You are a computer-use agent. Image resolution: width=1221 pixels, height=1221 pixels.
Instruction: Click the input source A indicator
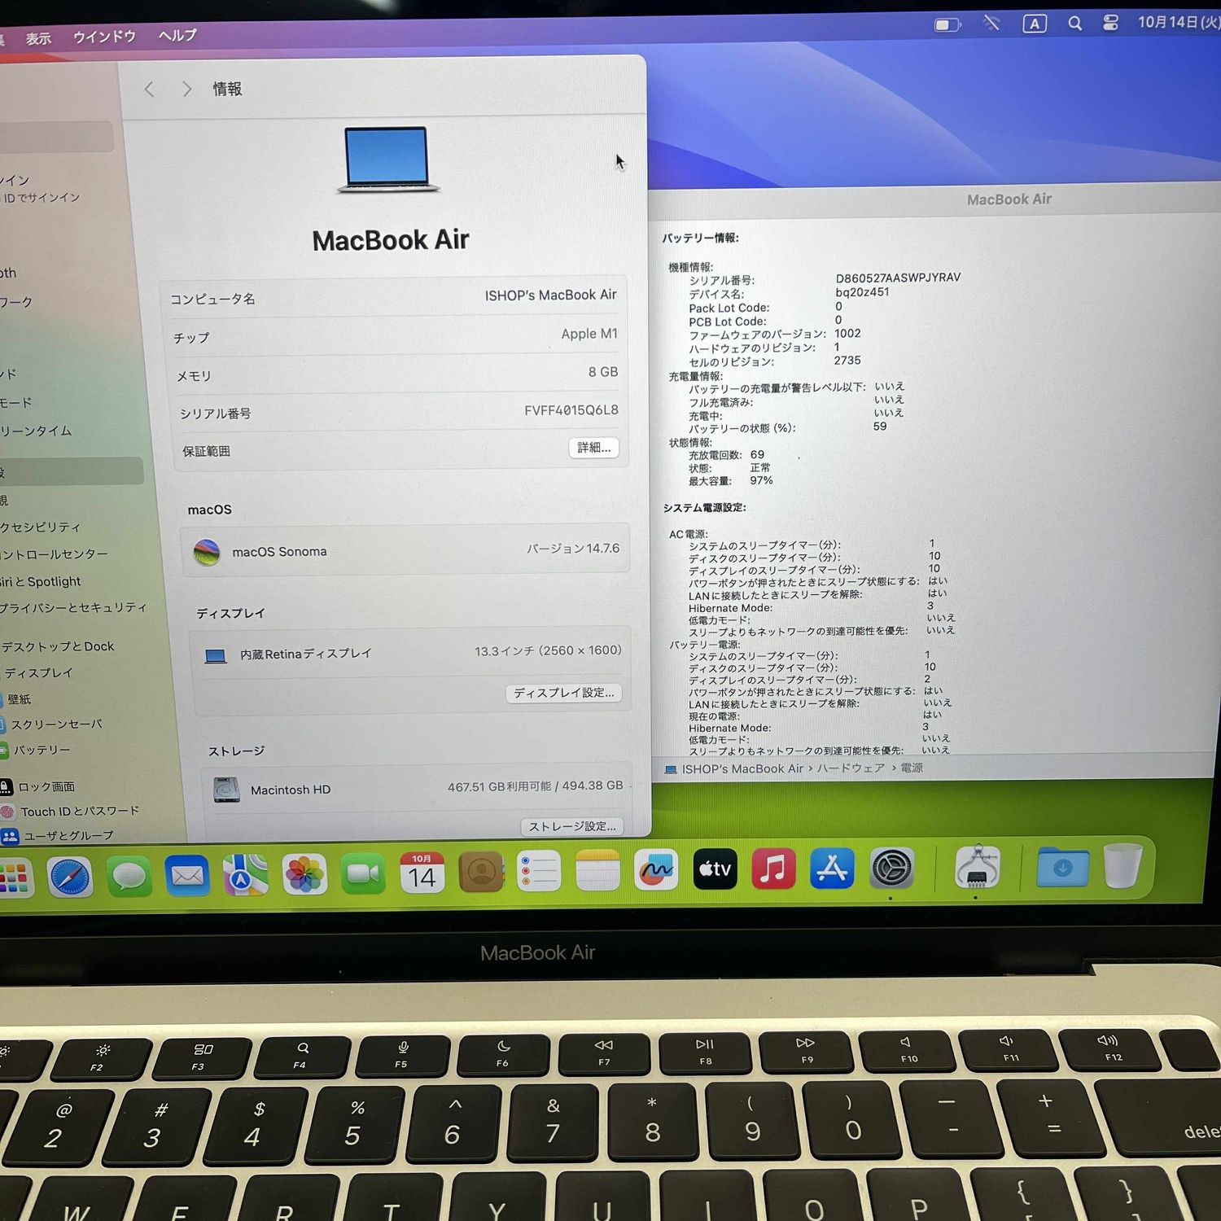point(1034,24)
